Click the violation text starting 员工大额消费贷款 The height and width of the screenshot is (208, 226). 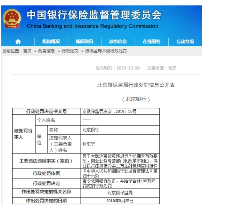120,161
